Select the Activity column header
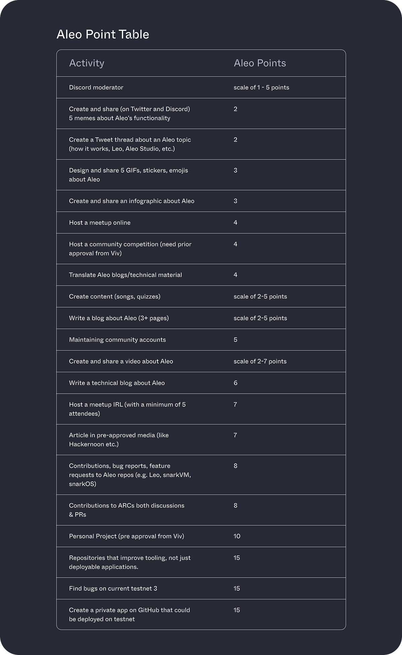 coord(87,63)
